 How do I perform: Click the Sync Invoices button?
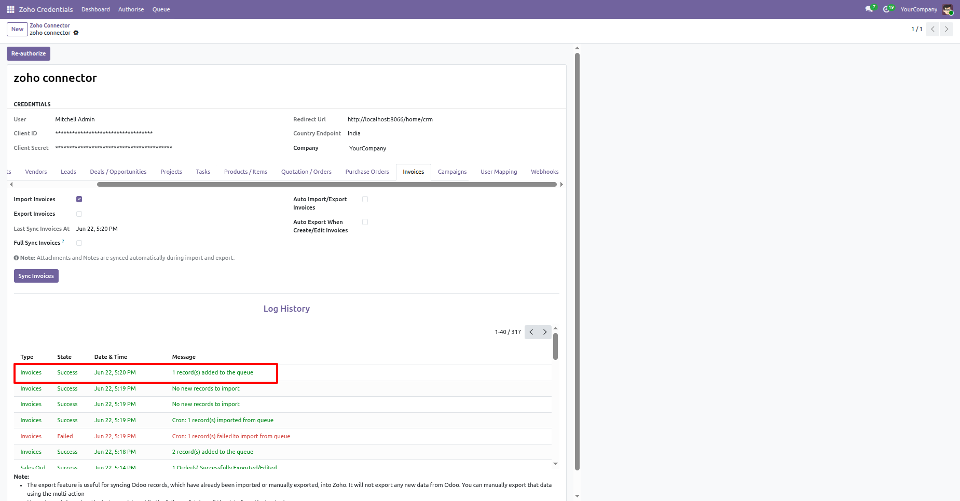coord(36,276)
